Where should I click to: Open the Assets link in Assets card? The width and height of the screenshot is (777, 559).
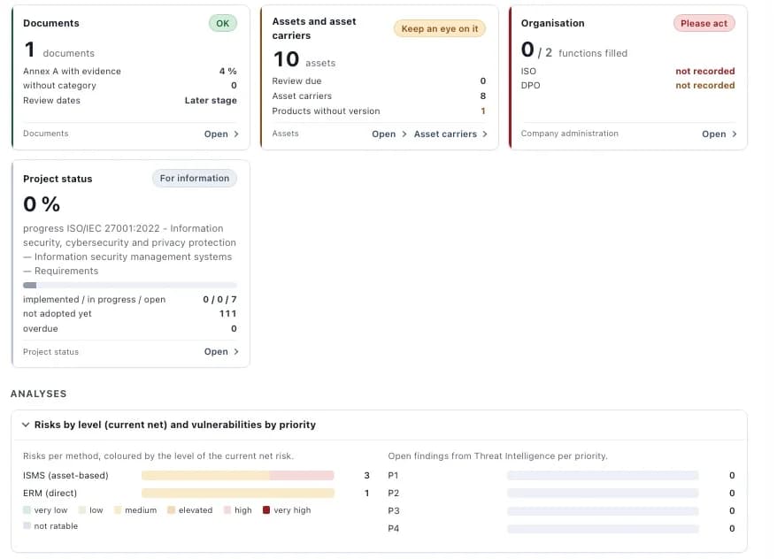click(389, 134)
